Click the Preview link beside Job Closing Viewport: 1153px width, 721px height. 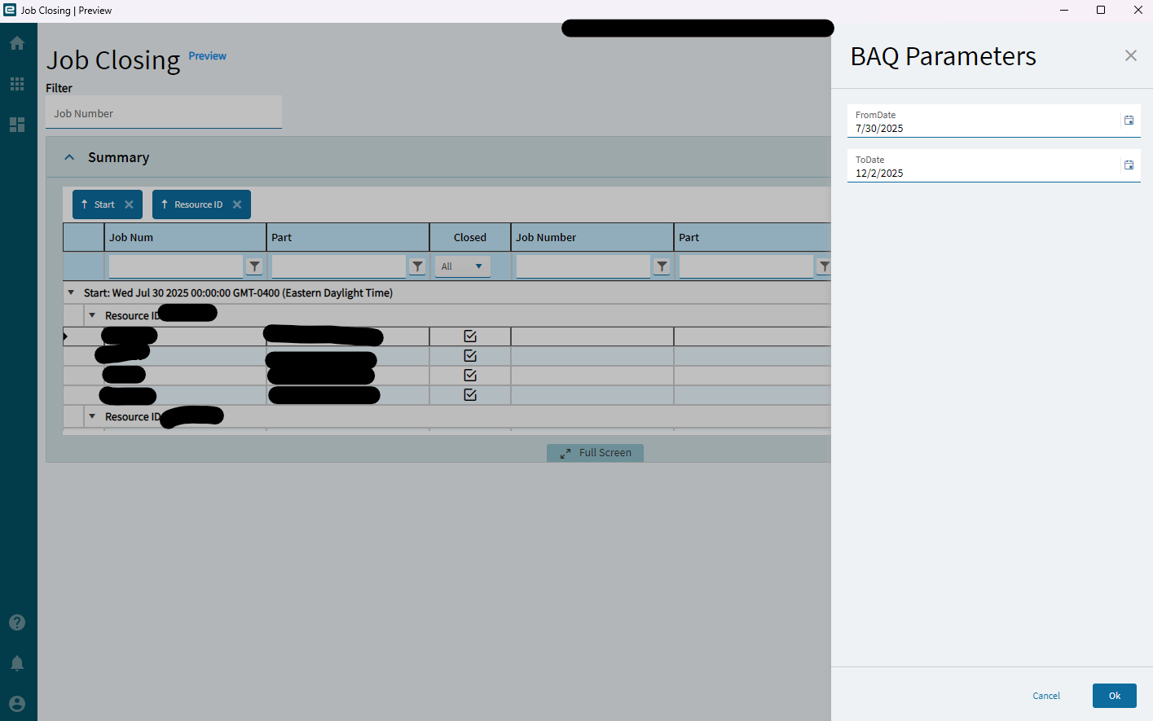pyautogui.click(x=208, y=56)
